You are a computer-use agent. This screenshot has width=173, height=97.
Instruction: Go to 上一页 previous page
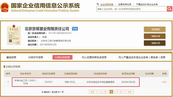coord(103,92)
